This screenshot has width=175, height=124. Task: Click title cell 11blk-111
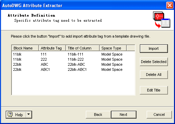point(75,54)
